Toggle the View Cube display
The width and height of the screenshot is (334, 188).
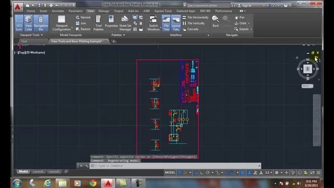point(28,23)
